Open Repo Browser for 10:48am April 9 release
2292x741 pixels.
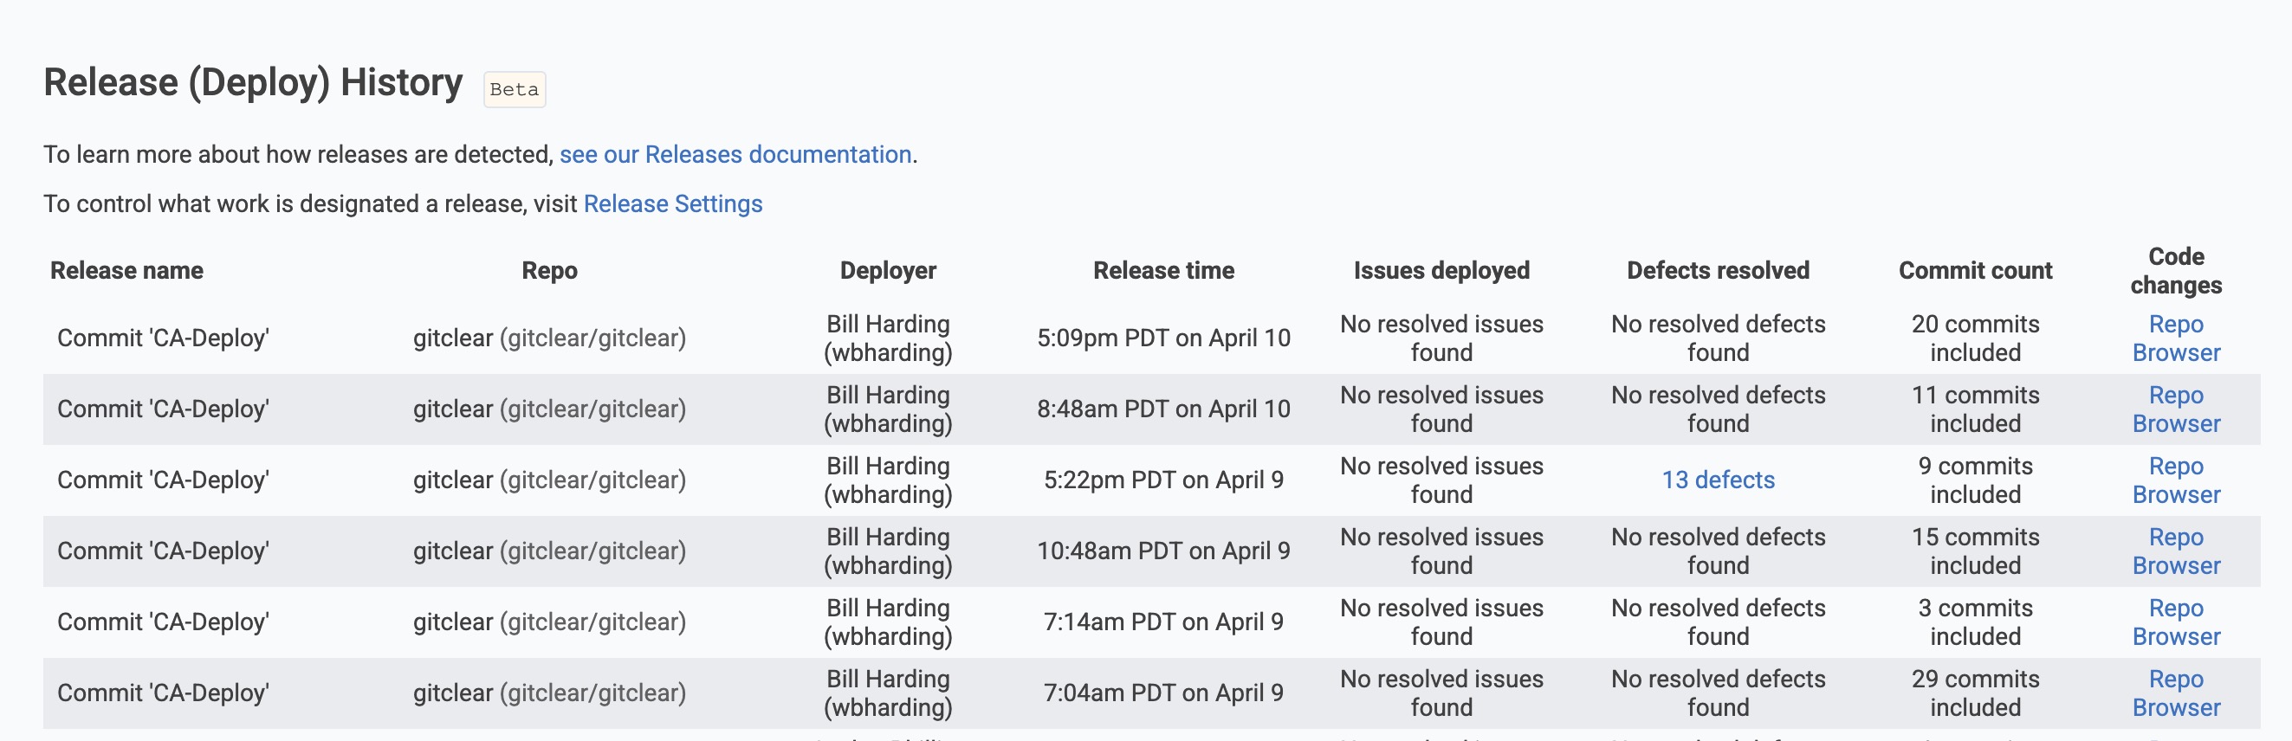pyautogui.click(x=2175, y=551)
